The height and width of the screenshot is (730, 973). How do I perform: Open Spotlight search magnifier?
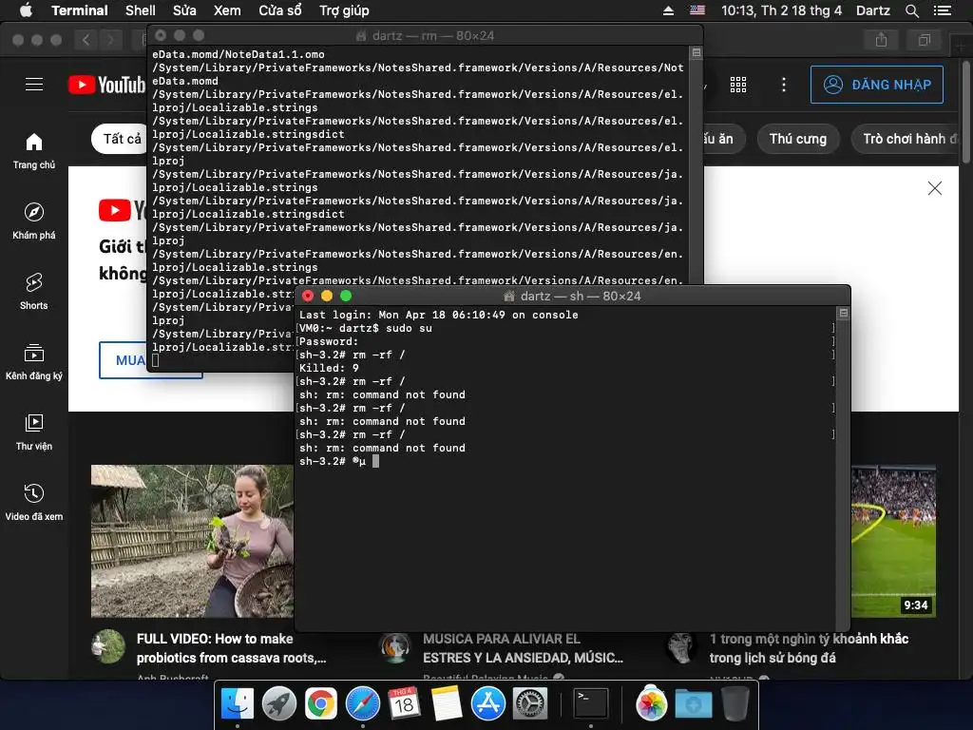pos(911,10)
